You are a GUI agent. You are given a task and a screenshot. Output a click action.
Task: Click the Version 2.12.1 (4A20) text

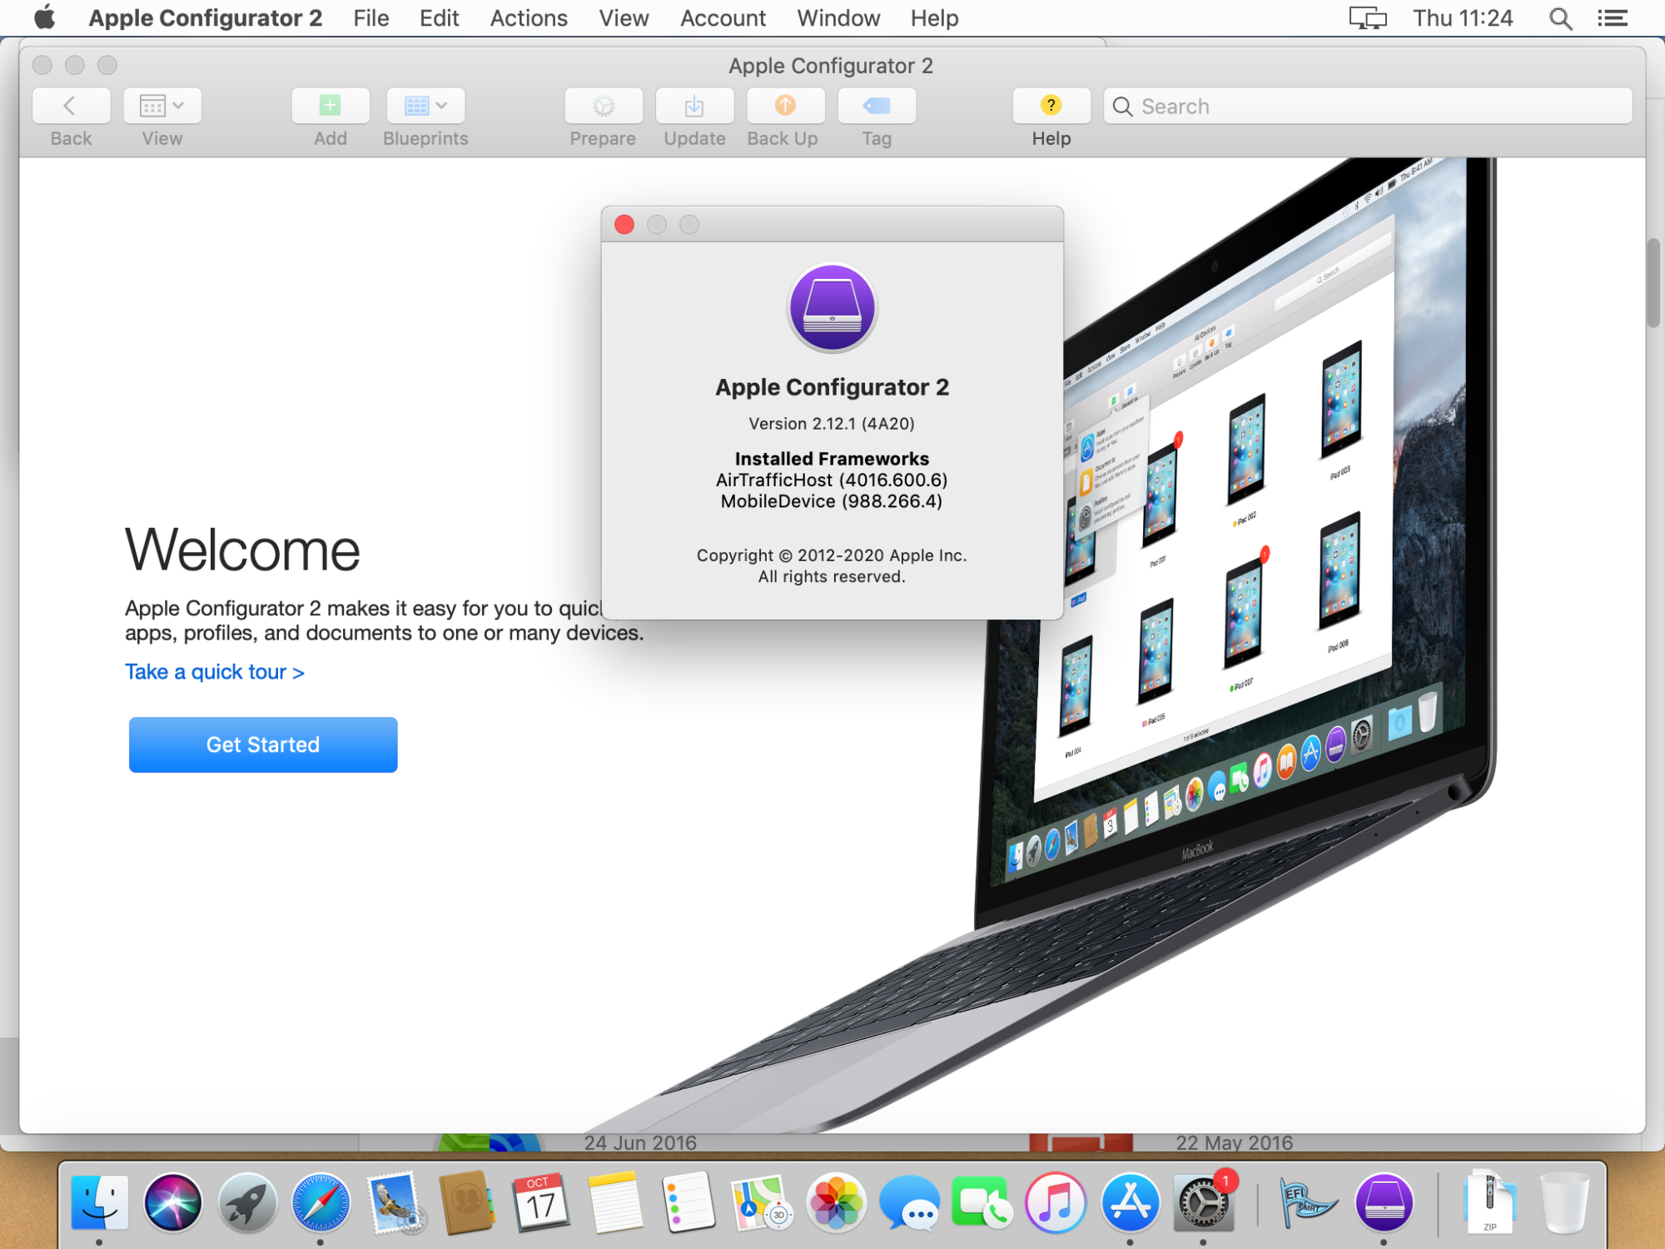832,423
